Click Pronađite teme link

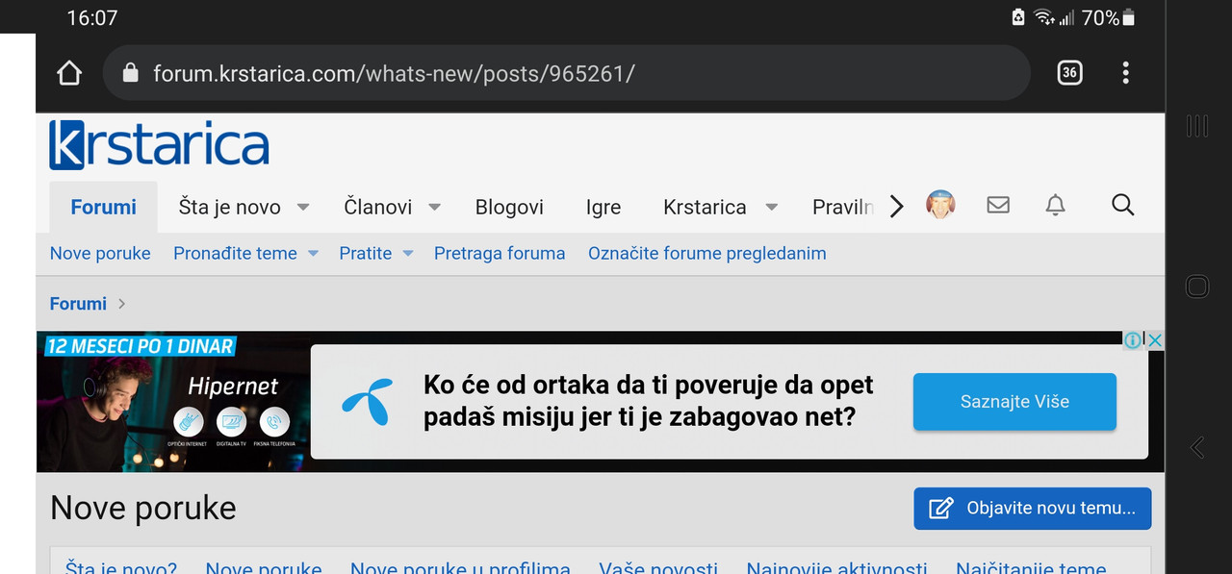[x=235, y=254]
